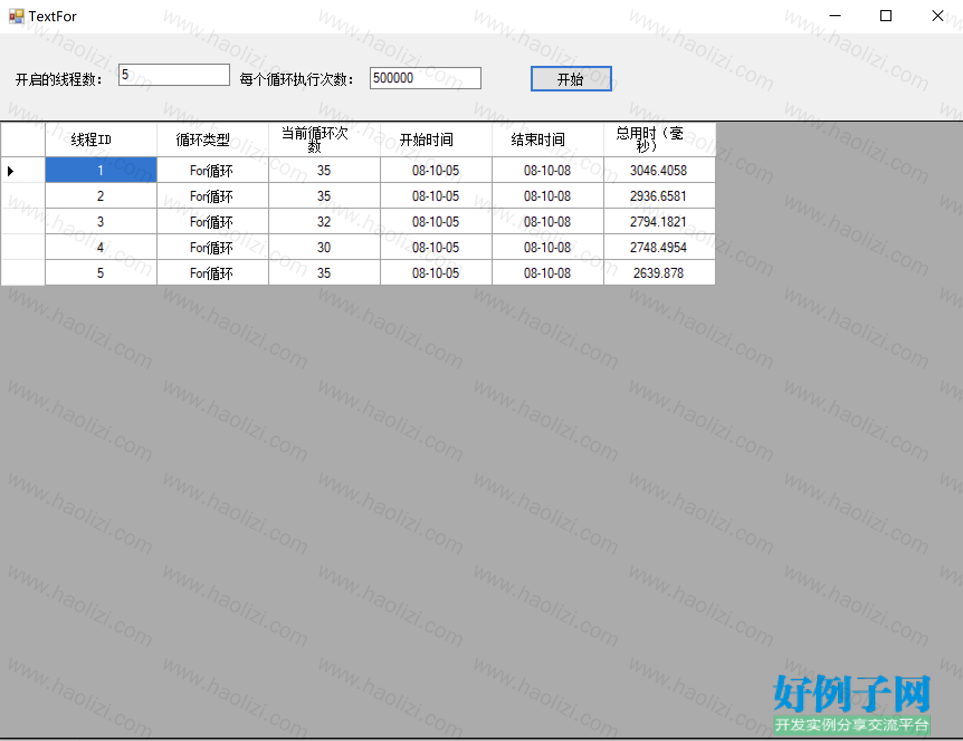Select start time cell in thread 2 row
The width and height of the screenshot is (963, 741).
[x=436, y=196]
